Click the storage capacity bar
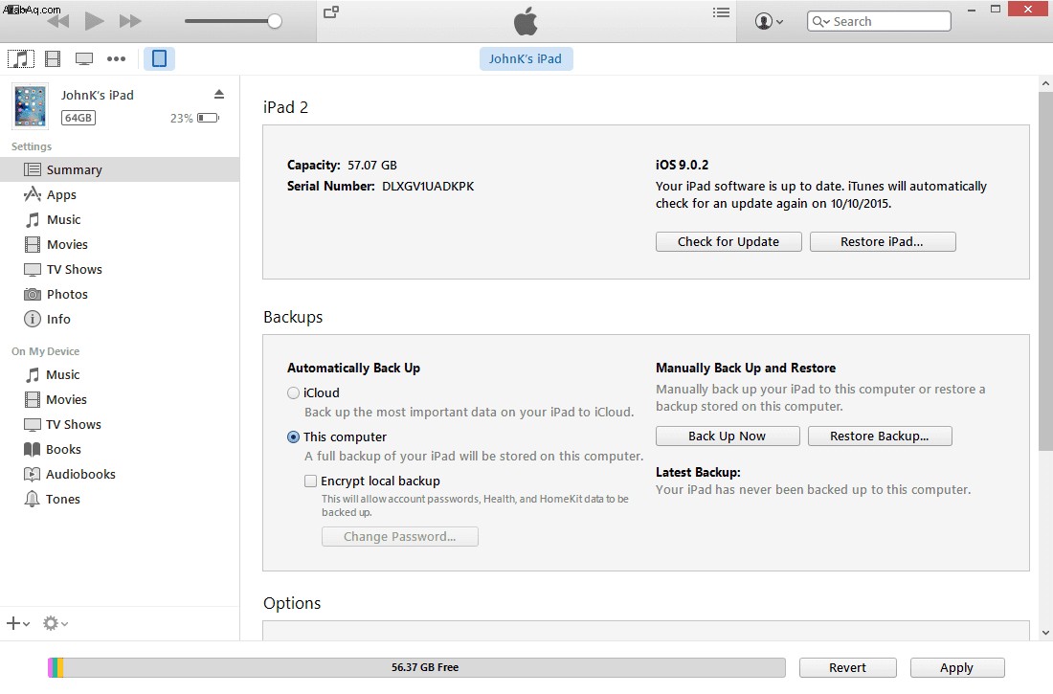The image size is (1053, 694). [416, 668]
